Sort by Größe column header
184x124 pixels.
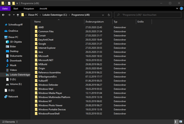(x=140, y=22)
